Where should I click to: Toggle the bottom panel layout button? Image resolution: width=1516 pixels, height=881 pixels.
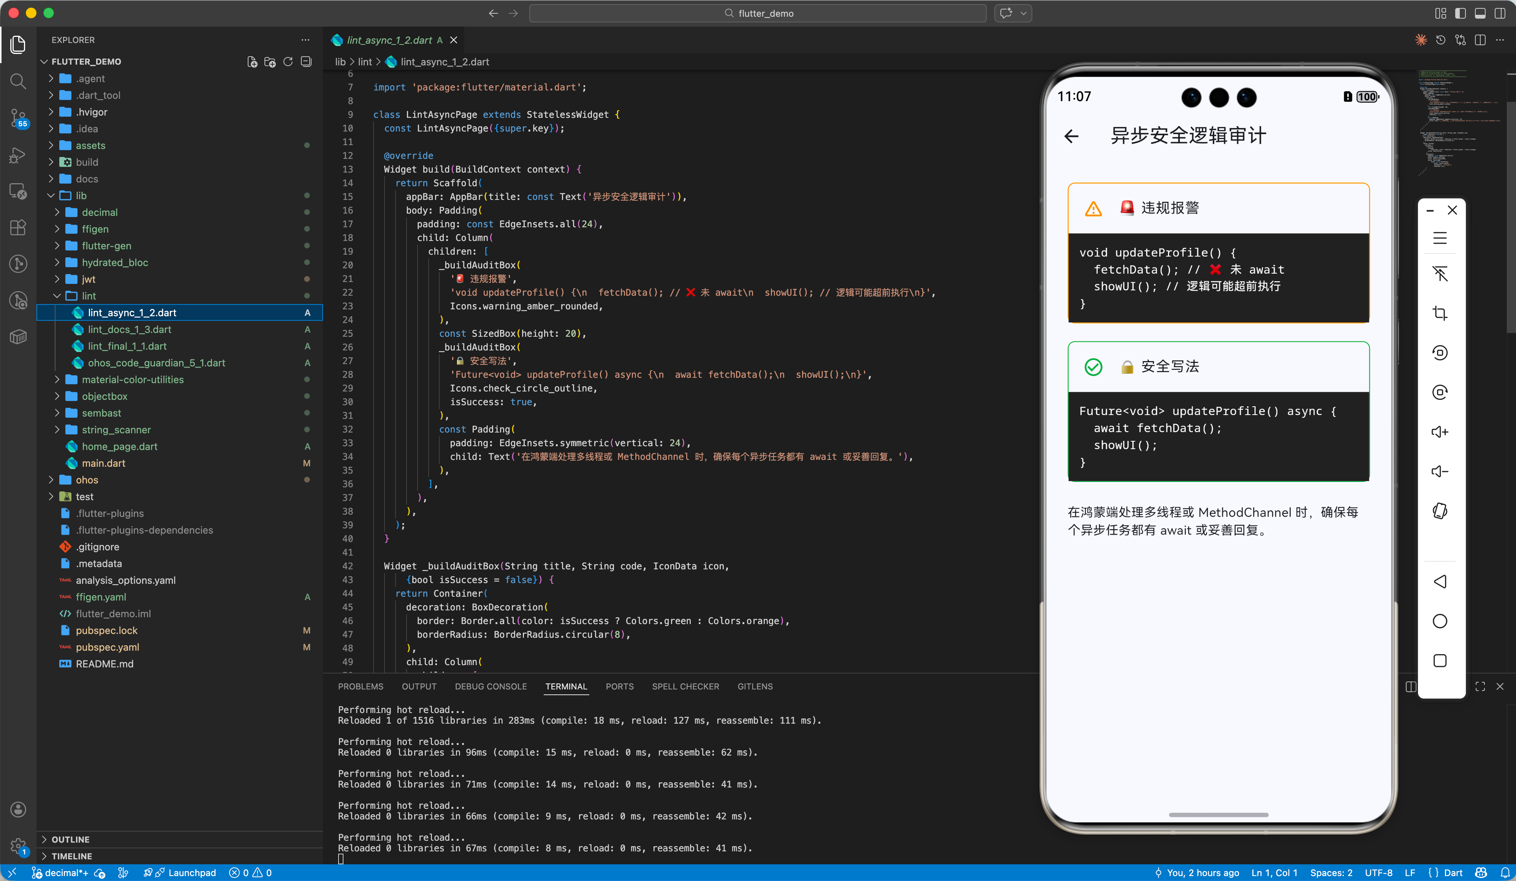pyautogui.click(x=1480, y=13)
